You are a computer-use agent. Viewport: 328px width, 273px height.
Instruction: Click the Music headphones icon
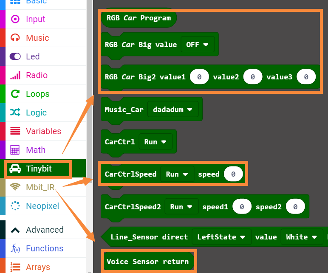pos(15,38)
